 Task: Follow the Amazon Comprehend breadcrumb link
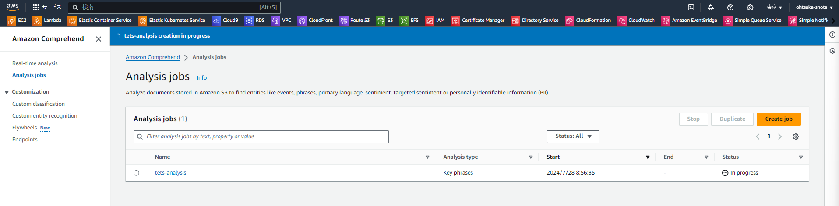pos(153,57)
